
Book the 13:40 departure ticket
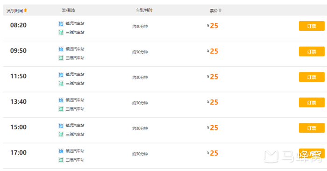[312, 102]
